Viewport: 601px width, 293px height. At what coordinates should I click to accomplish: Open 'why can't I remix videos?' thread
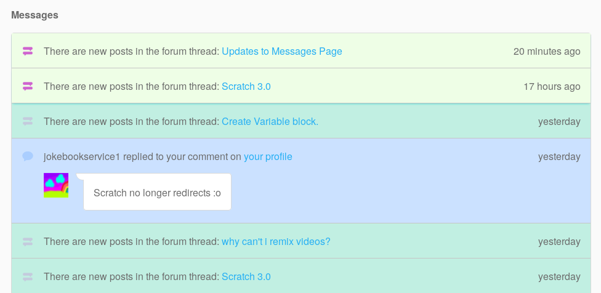[276, 241]
